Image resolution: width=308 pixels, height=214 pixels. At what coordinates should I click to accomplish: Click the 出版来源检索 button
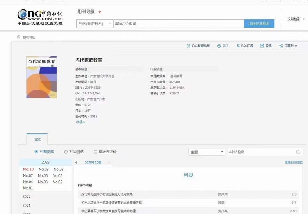(259, 24)
